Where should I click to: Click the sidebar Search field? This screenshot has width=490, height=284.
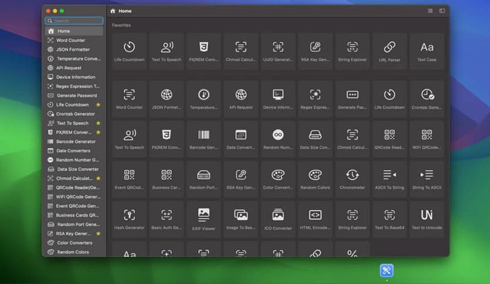(x=74, y=21)
